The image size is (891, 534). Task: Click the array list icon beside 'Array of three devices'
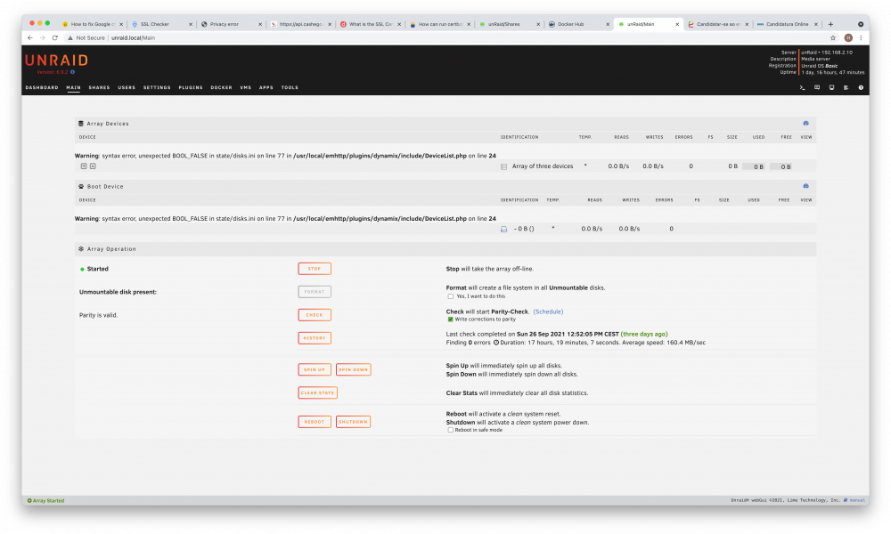(503, 166)
